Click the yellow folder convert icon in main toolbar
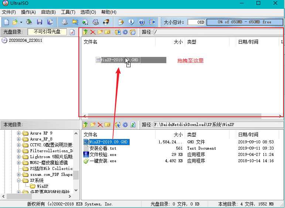This screenshot has height=208, width=285. click(75, 22)
